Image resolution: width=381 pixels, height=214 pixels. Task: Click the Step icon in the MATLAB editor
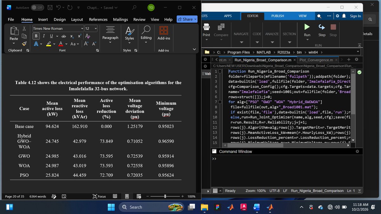322,27
